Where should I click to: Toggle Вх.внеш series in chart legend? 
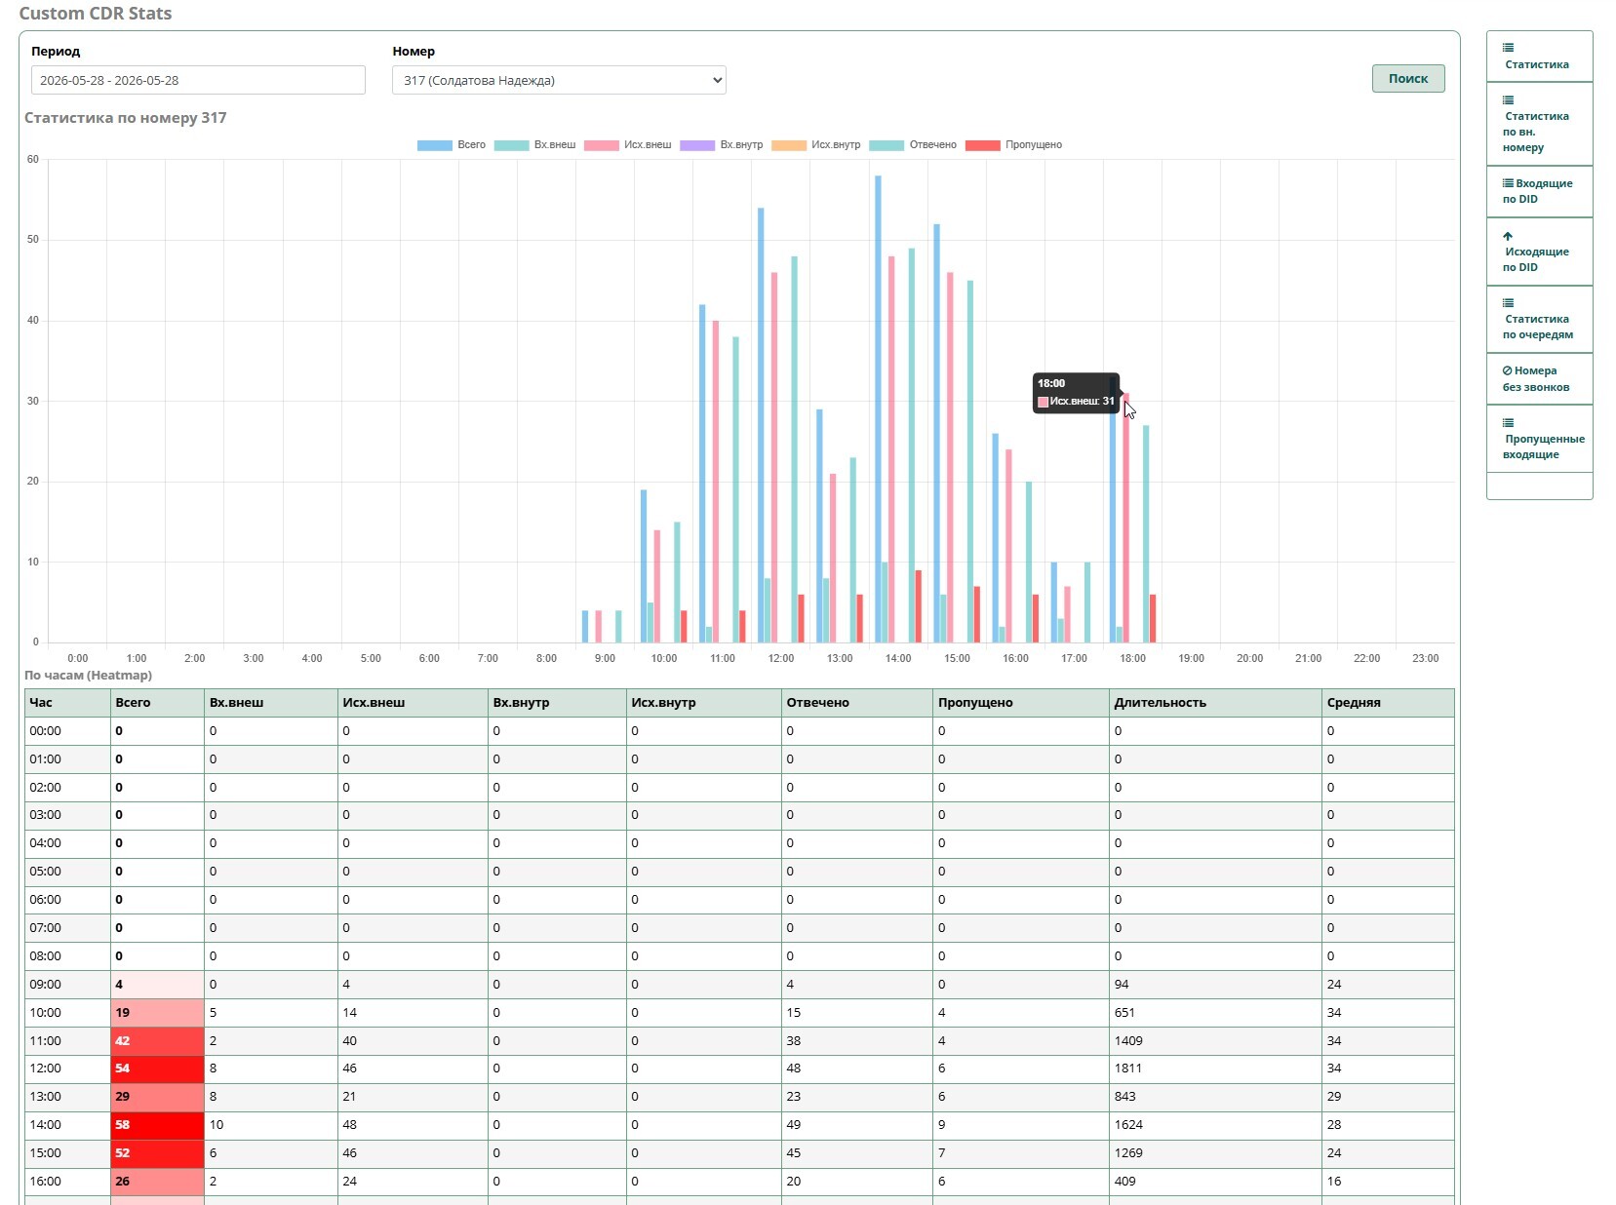pyautogui.click(x=534, y=145)
